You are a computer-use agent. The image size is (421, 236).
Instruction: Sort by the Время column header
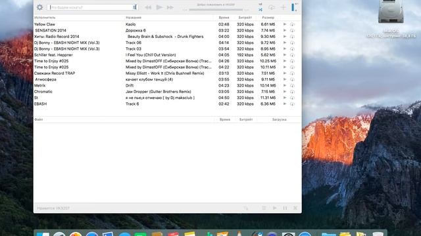pos(224,18)
